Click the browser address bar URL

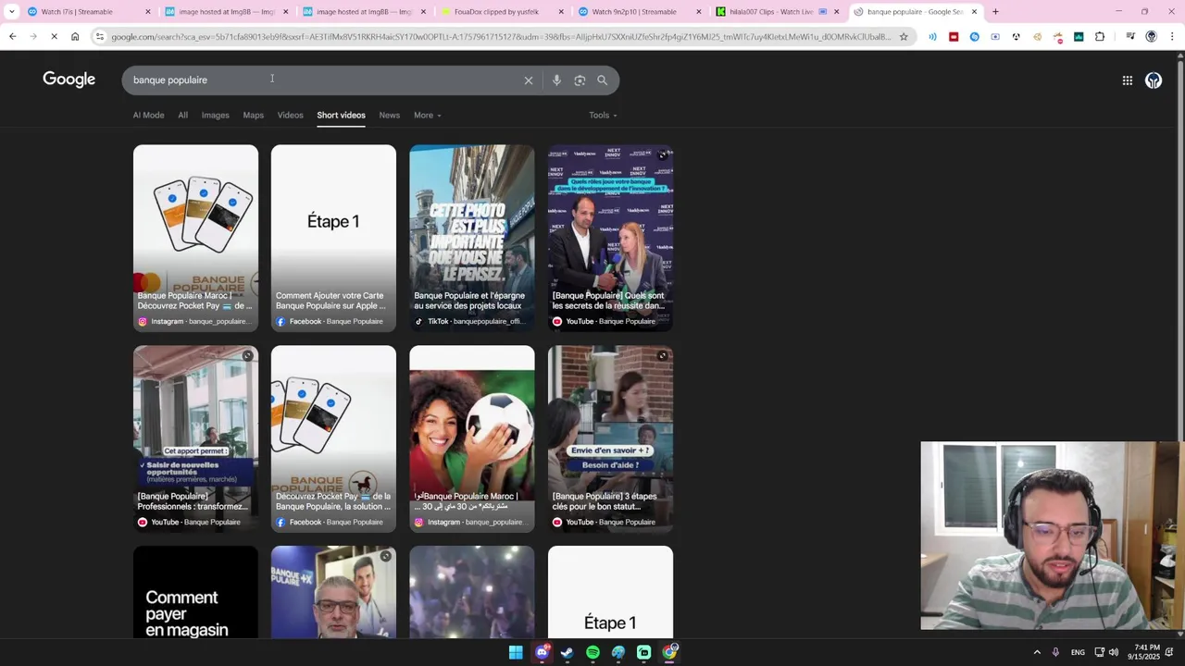(x=500, y=37)
